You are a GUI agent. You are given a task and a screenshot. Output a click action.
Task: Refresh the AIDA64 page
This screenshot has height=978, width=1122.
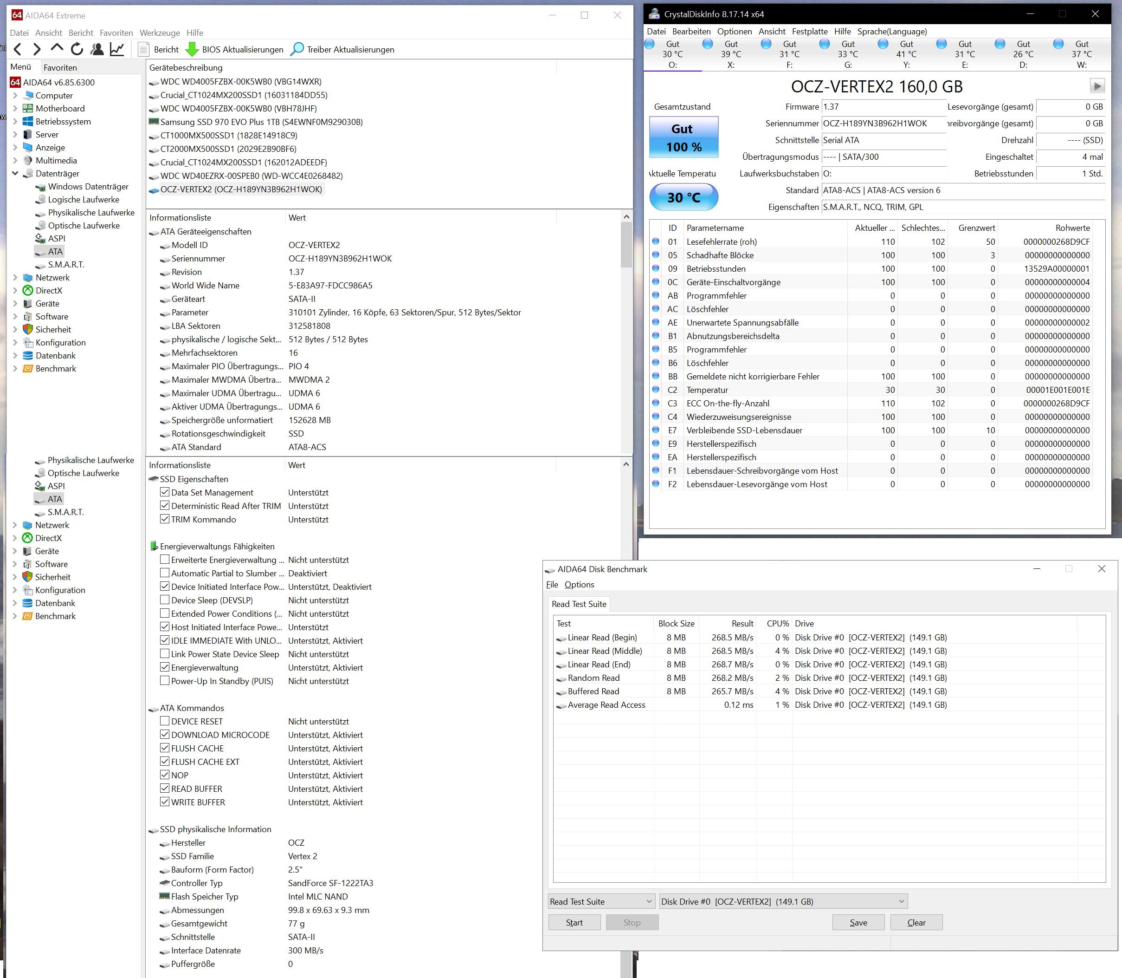(77, 50)
